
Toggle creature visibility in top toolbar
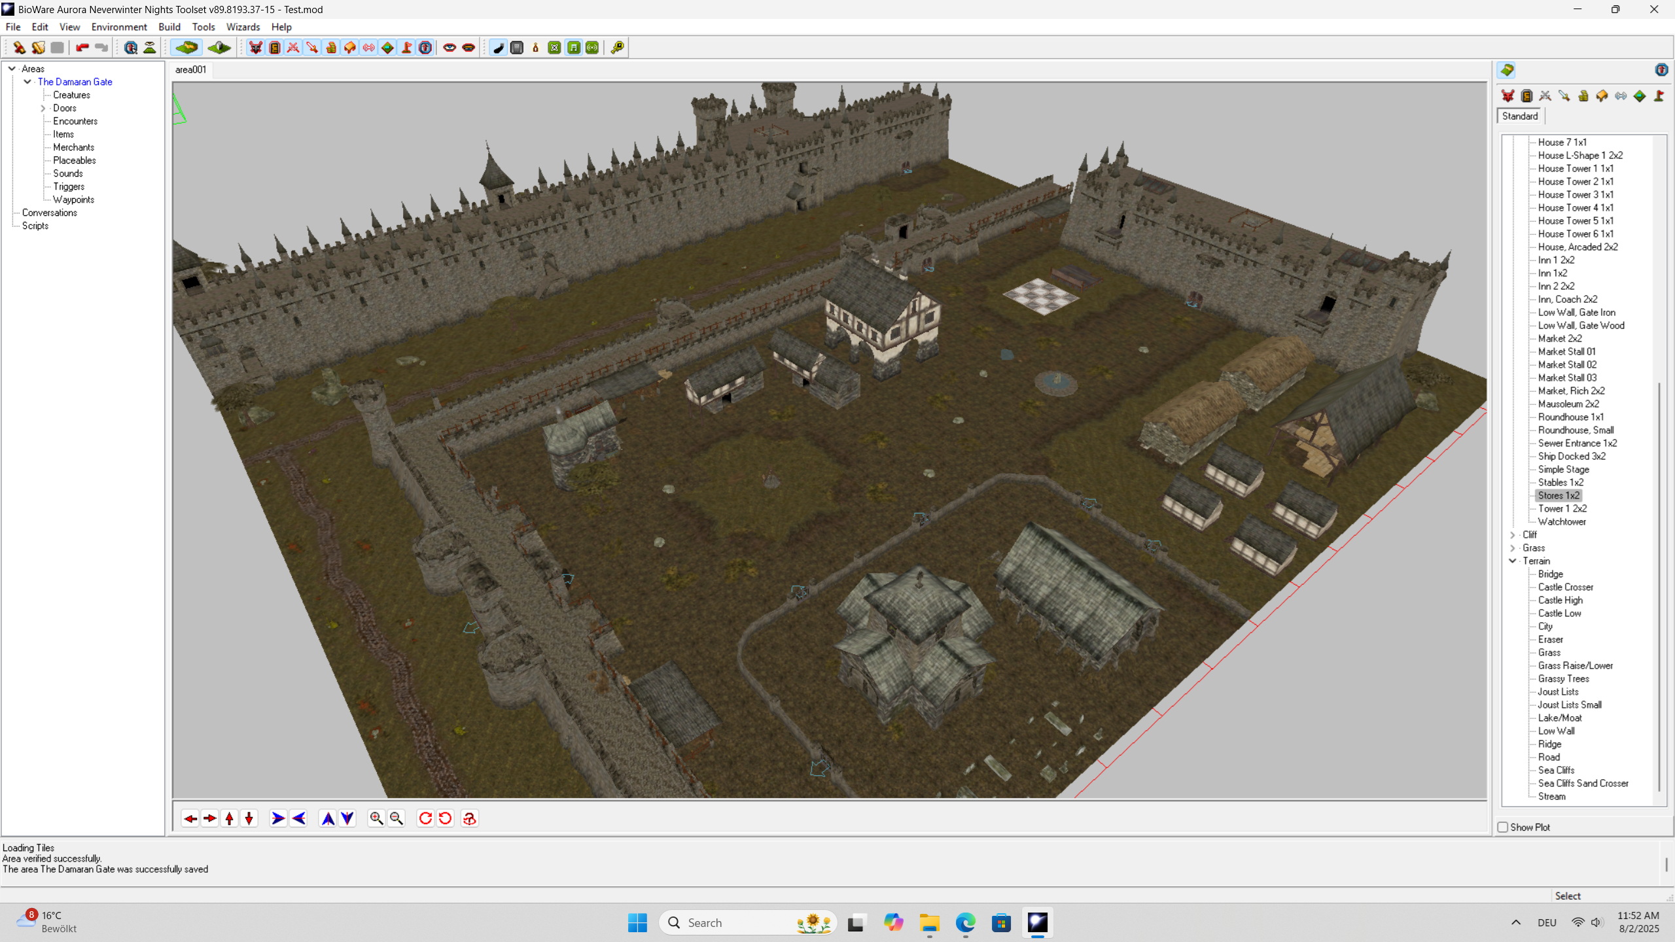point(256,47)
